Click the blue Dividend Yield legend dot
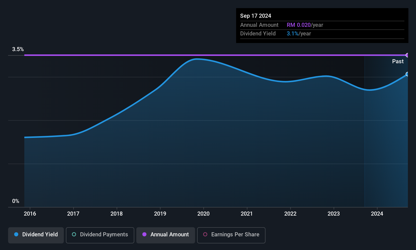The width and height of the screenshot is (416, 250). click(x=16, y=234)
